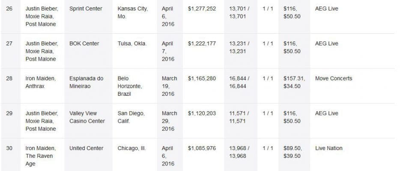The width and height of the screenshot is (400, 171).
Task: Click rank number 28 in the table
Action: 9,79
